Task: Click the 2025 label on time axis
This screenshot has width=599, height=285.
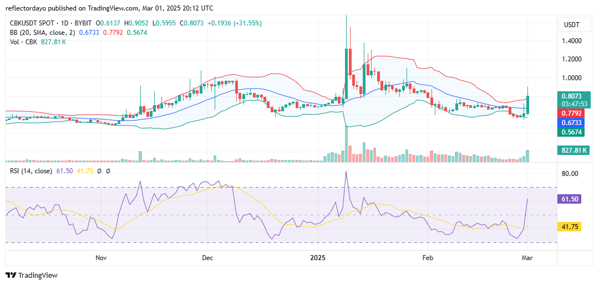Action: (x=317, y=258)
